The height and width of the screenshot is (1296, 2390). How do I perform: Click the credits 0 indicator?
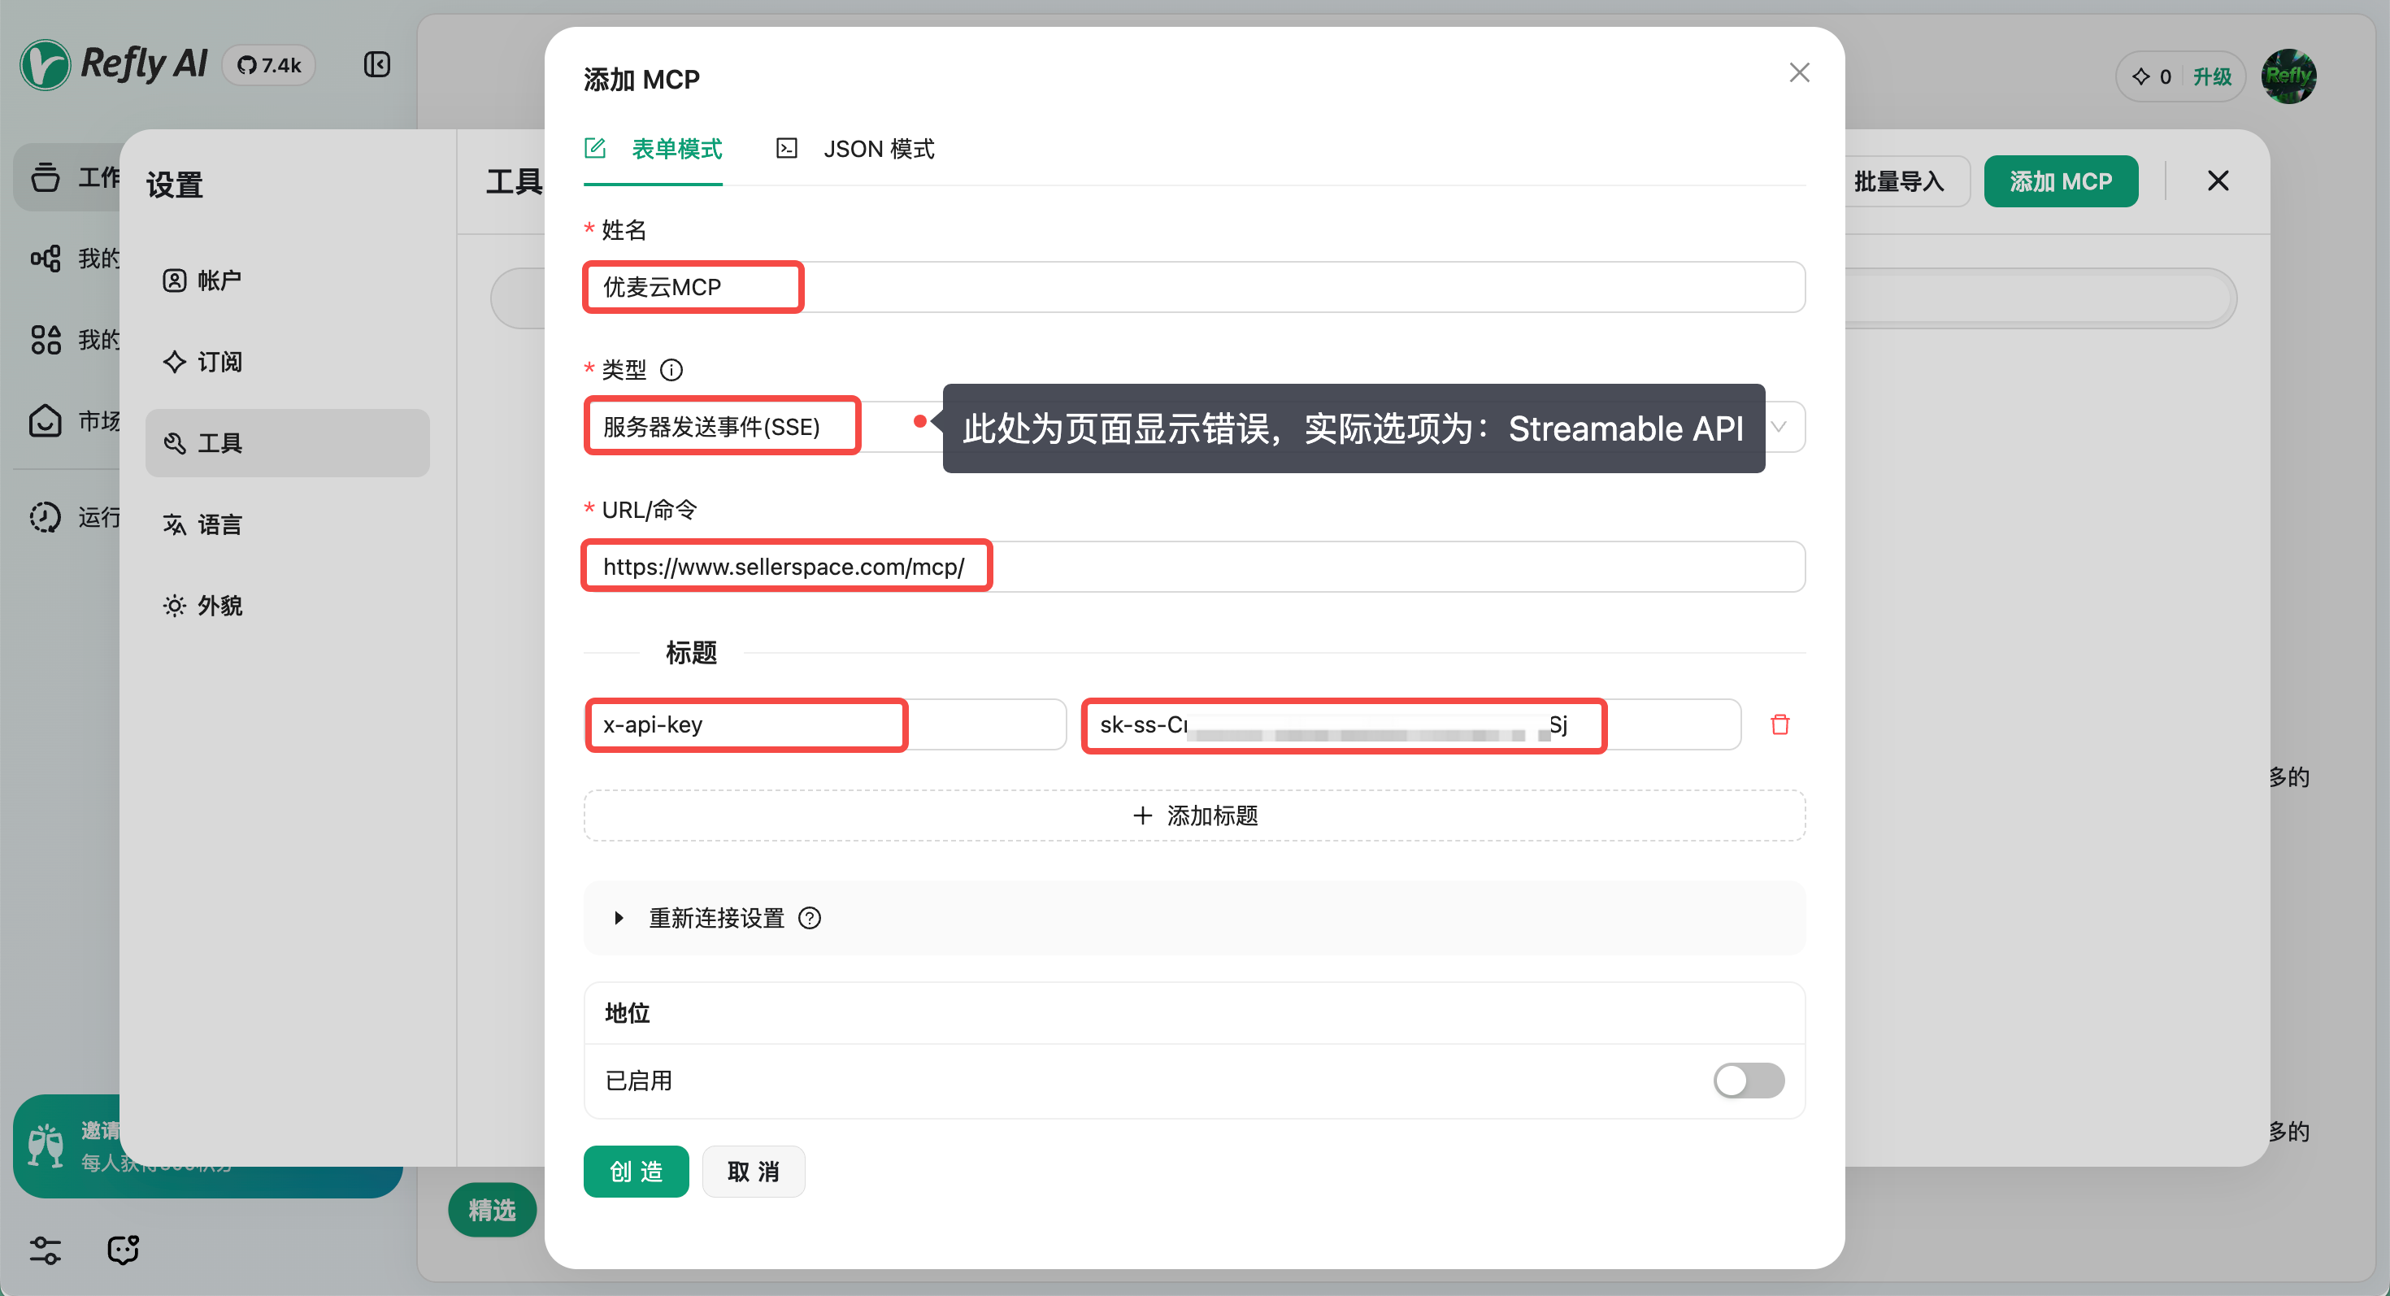2151,77
